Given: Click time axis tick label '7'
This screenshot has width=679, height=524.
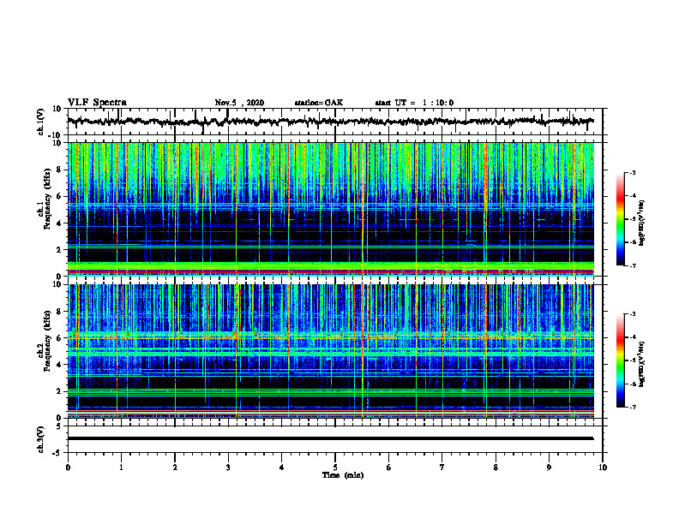Looking at the screenshot, I should [x=442, y=467].
